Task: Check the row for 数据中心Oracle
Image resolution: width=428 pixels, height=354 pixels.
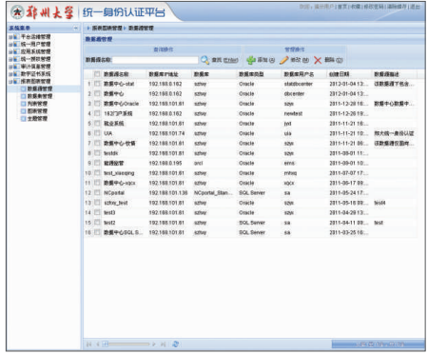Action: (97, 104)
